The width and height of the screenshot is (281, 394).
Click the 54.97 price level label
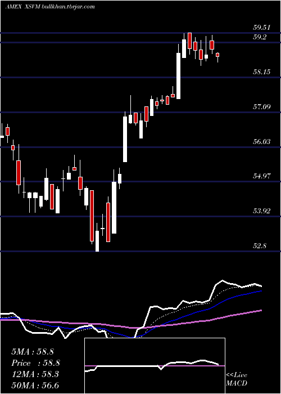pyautogui.click(x=262, y=176)
